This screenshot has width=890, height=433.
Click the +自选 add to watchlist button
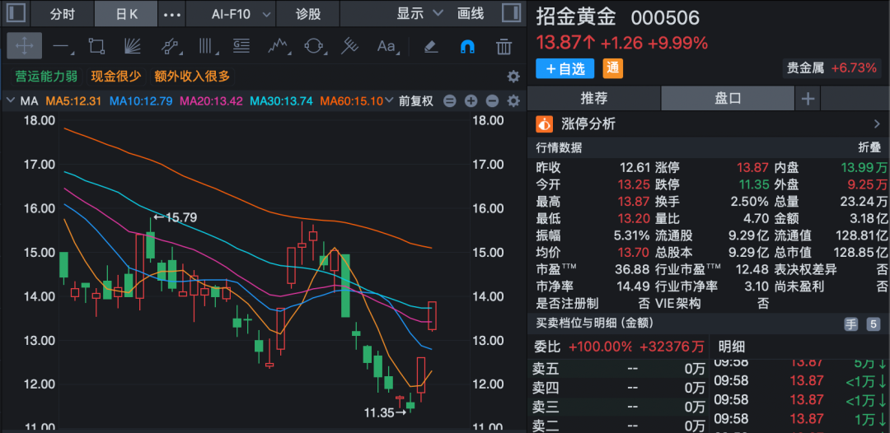pos(564,69)
